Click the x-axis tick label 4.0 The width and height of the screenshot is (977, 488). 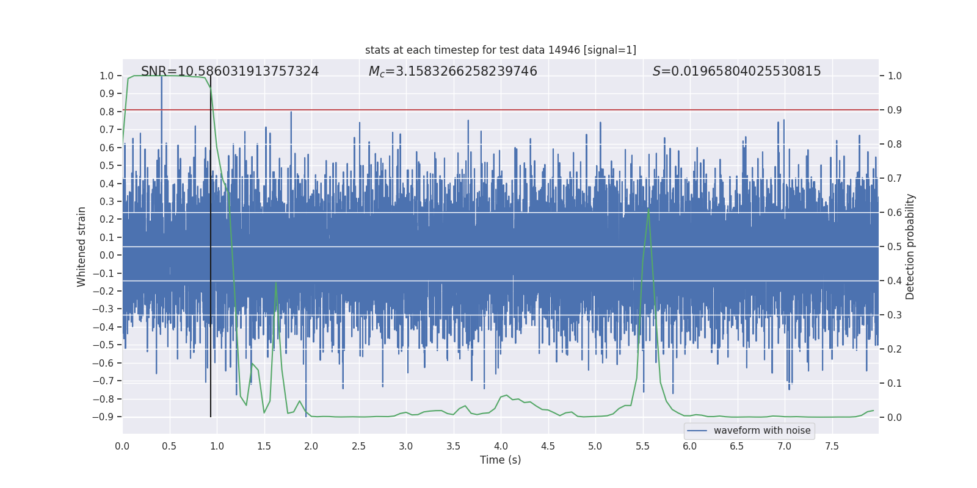click(501, 447)
